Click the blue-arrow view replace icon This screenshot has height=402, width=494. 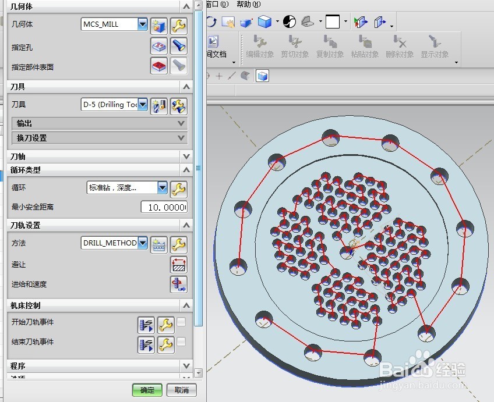tap(380, 22)
